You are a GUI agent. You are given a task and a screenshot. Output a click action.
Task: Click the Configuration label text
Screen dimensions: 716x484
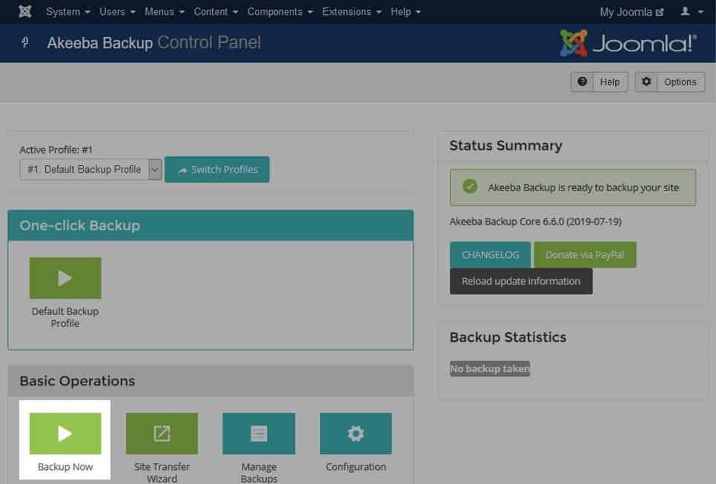tap(356, 467)
